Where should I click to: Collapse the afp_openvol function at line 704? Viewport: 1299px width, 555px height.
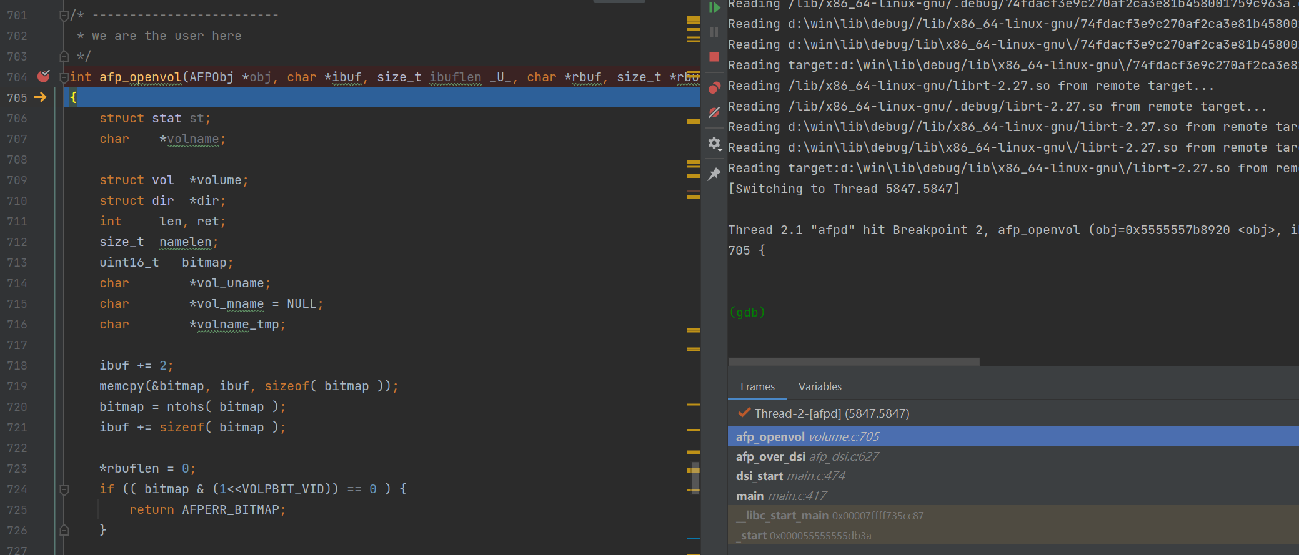[x=64, y=77]
